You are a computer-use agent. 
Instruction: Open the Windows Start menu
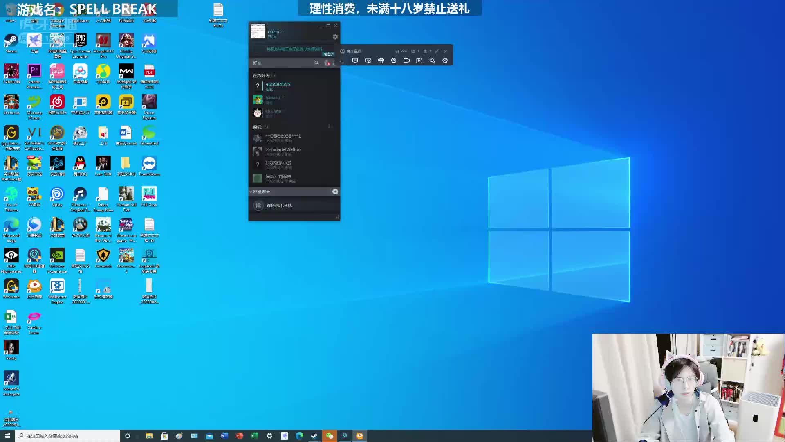point(7,436)
